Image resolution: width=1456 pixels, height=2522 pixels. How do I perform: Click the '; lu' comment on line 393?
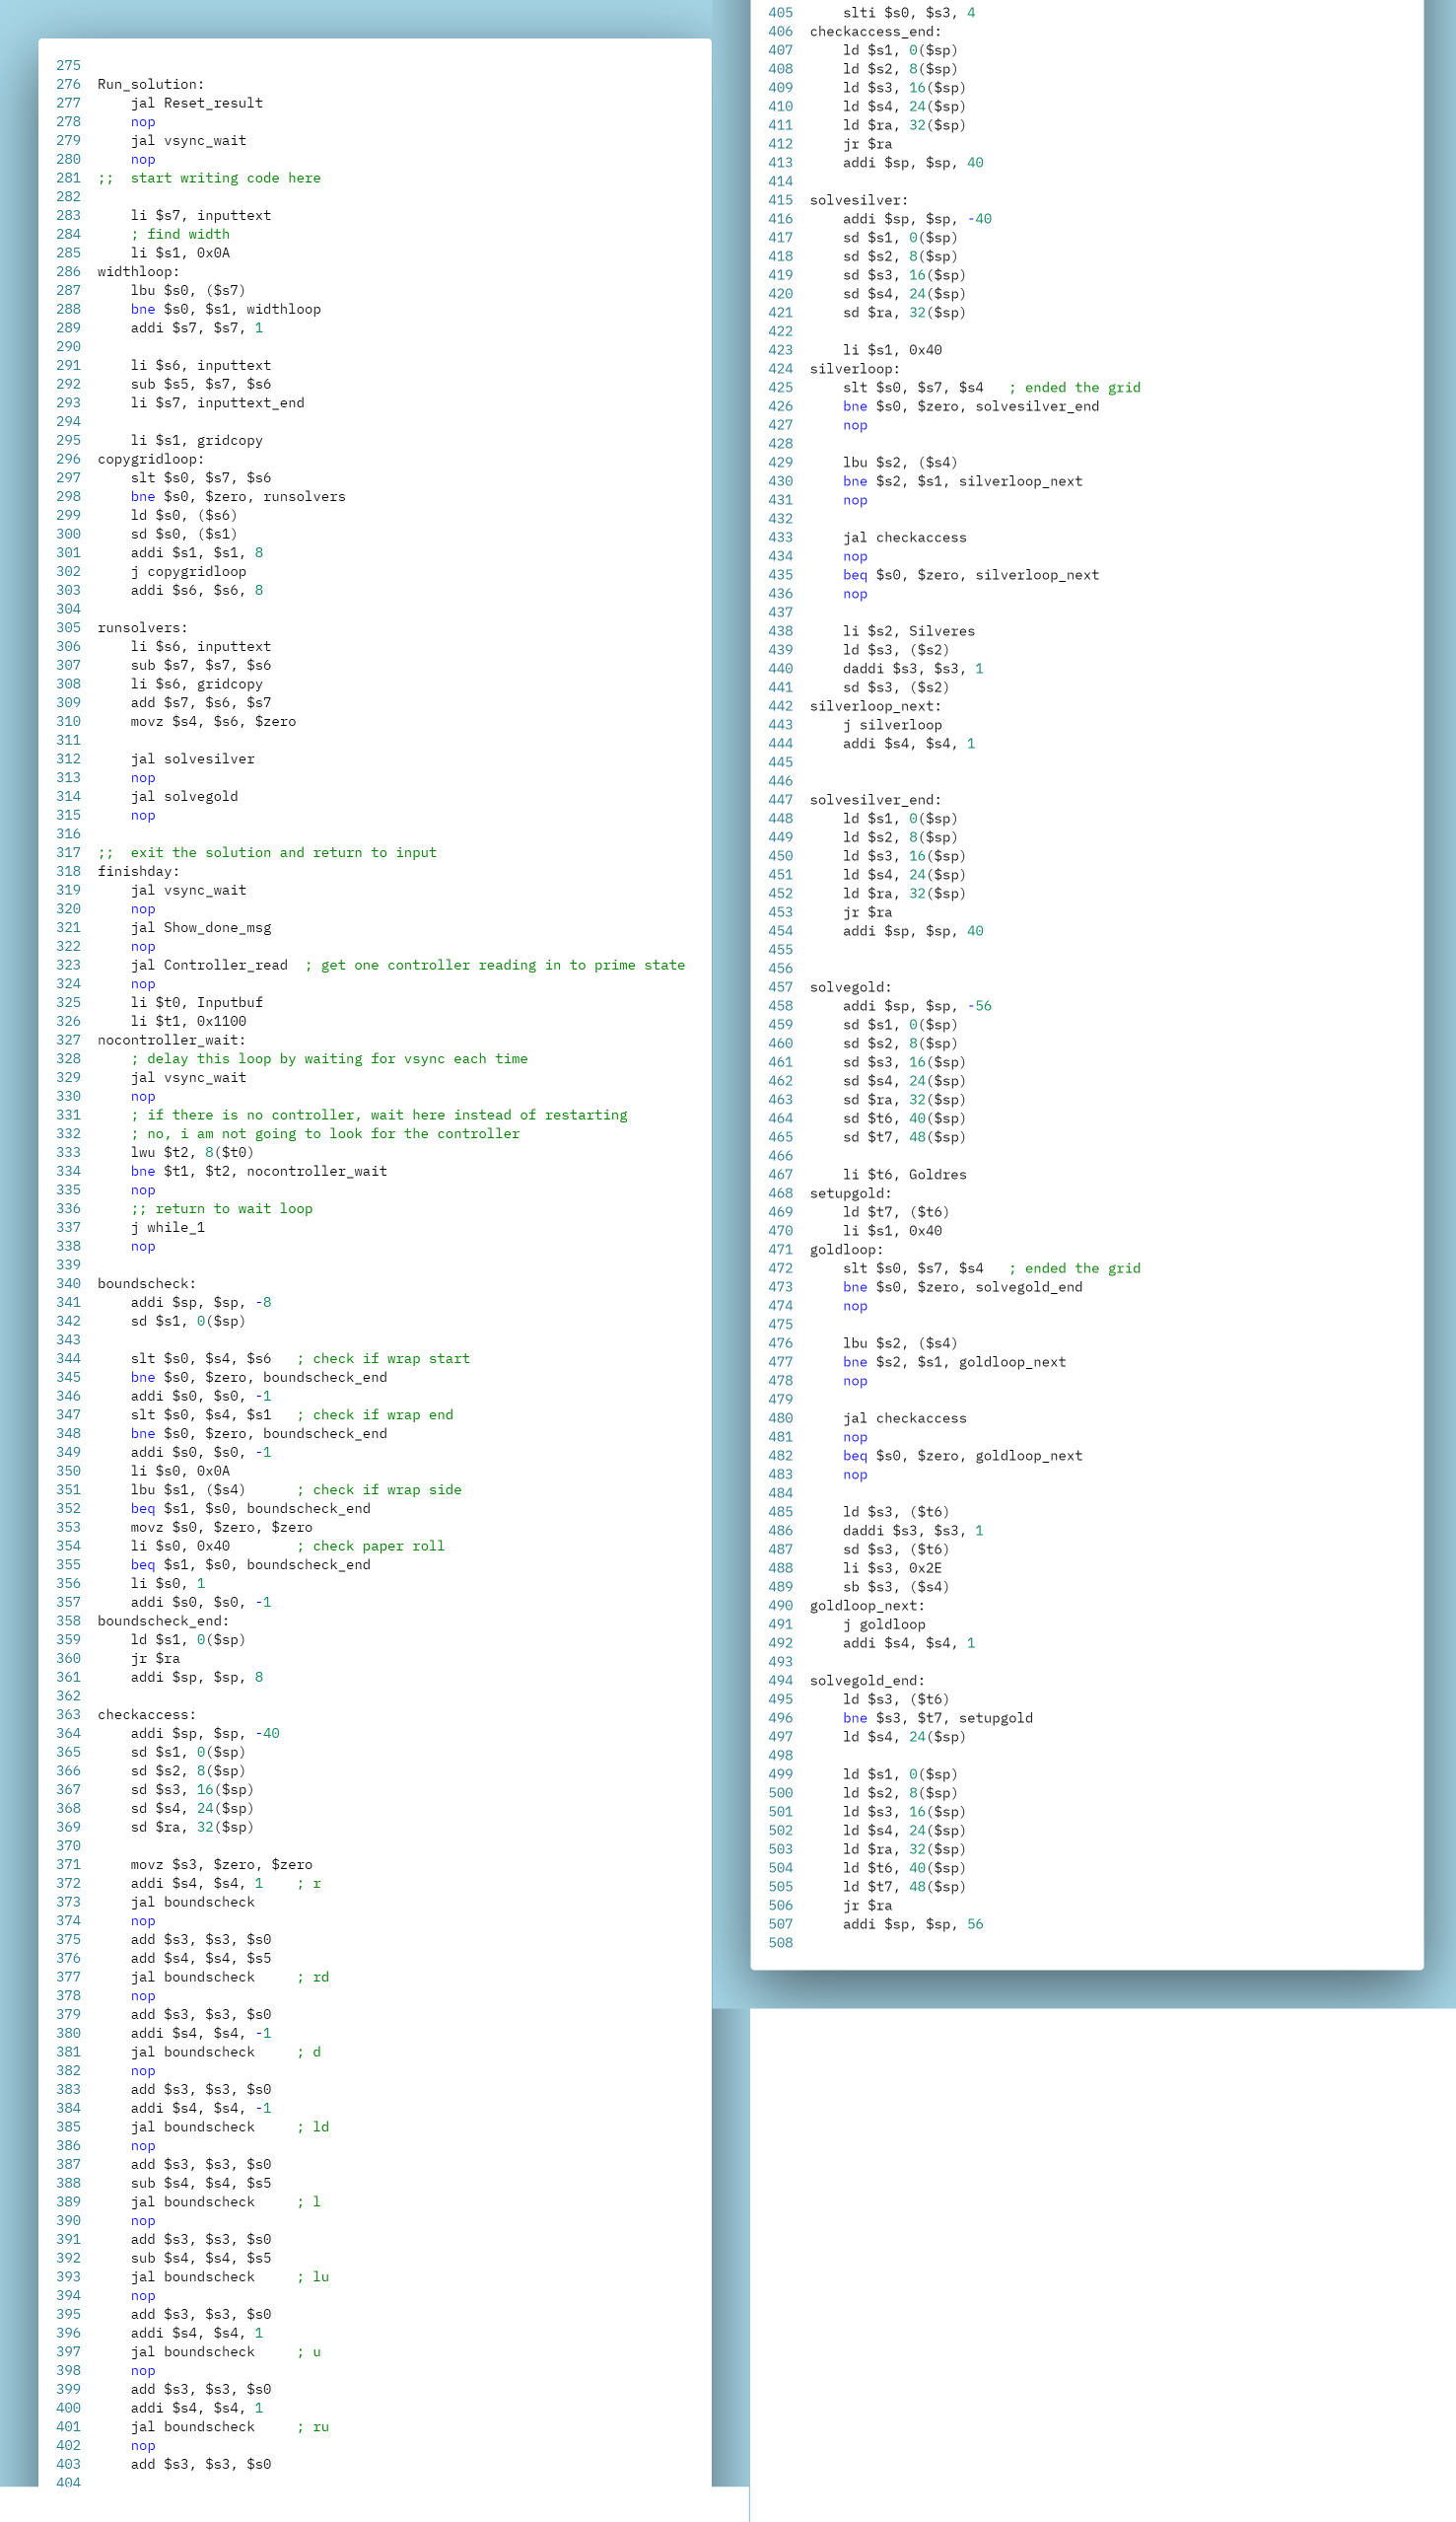tap(313, 2277)
